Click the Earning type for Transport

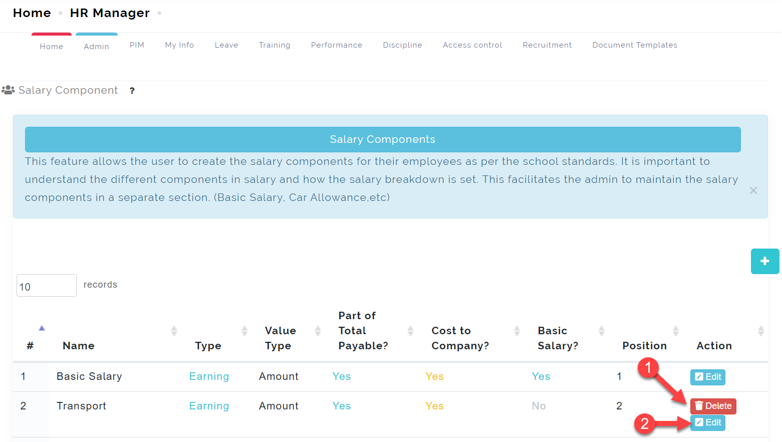209,406
